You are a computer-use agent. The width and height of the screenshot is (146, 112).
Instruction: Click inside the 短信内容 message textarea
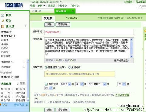point(87,48)
